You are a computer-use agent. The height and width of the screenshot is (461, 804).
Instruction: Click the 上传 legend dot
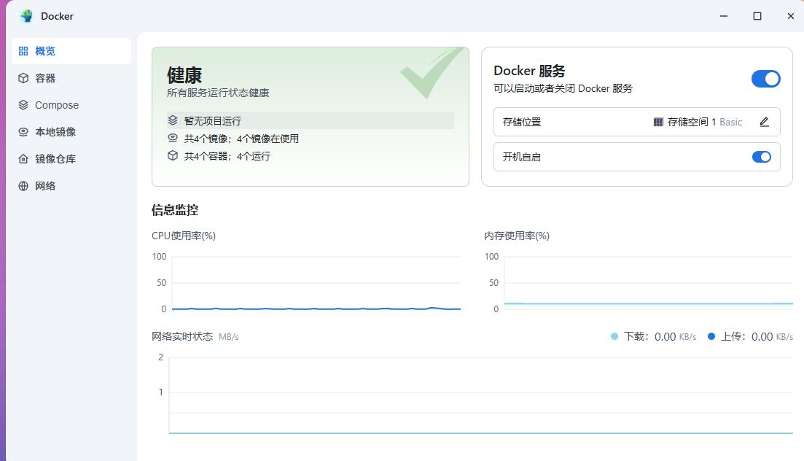tap(711, 336)
